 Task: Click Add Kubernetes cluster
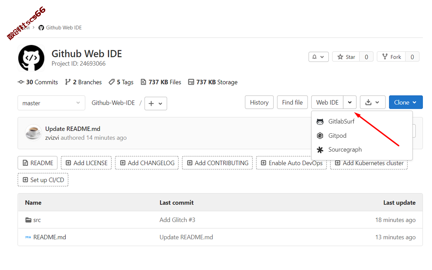(369, 164)
